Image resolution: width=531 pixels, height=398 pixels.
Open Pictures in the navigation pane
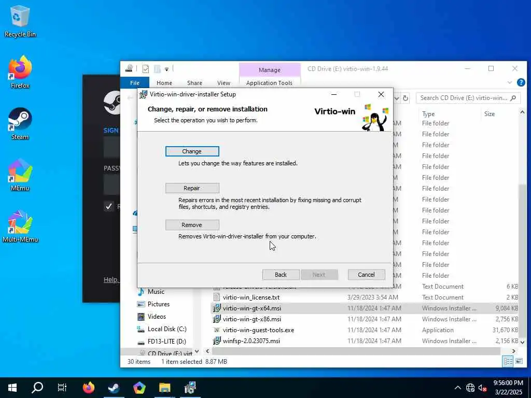(159, 304)
